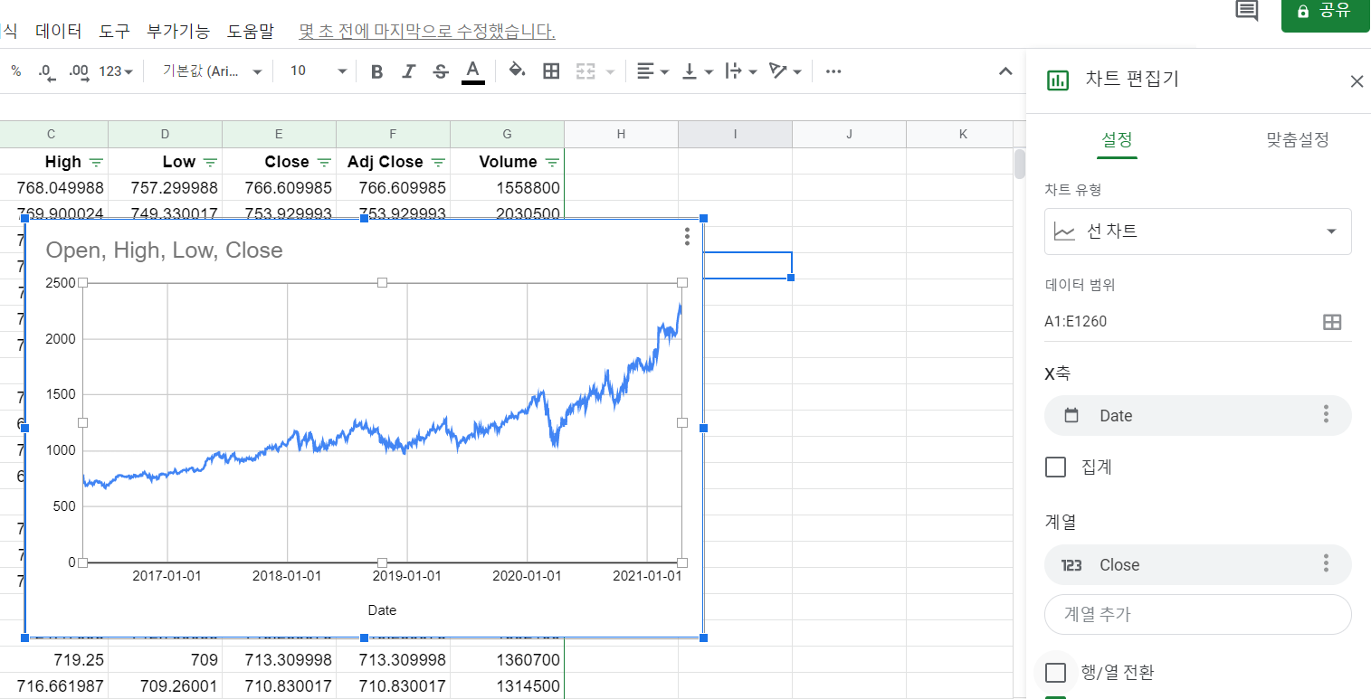Open the fill color bucket tool
Image resolution: width=1371 pixels, height=699 pixels.
coord(517,71)
